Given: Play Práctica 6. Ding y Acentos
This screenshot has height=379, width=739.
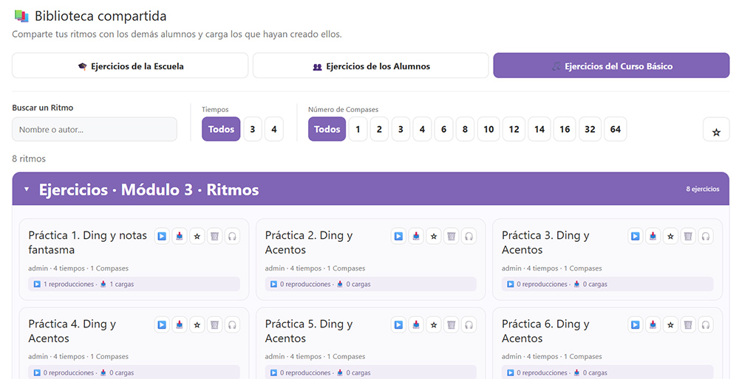Looking at the screenshot, I should [x=636, y=324].
